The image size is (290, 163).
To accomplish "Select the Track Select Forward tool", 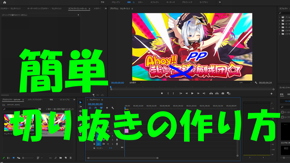I will tap(80, 107).
